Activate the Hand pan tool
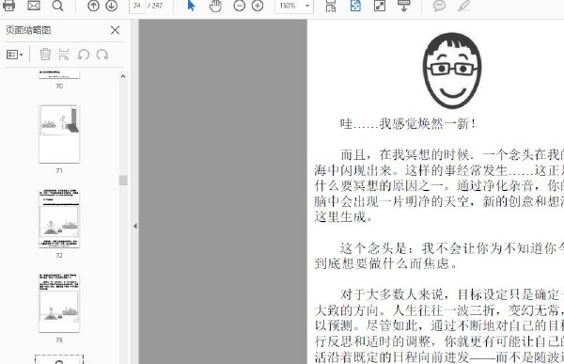Screen dimensions: 564x364 click(x=215, y=6)
